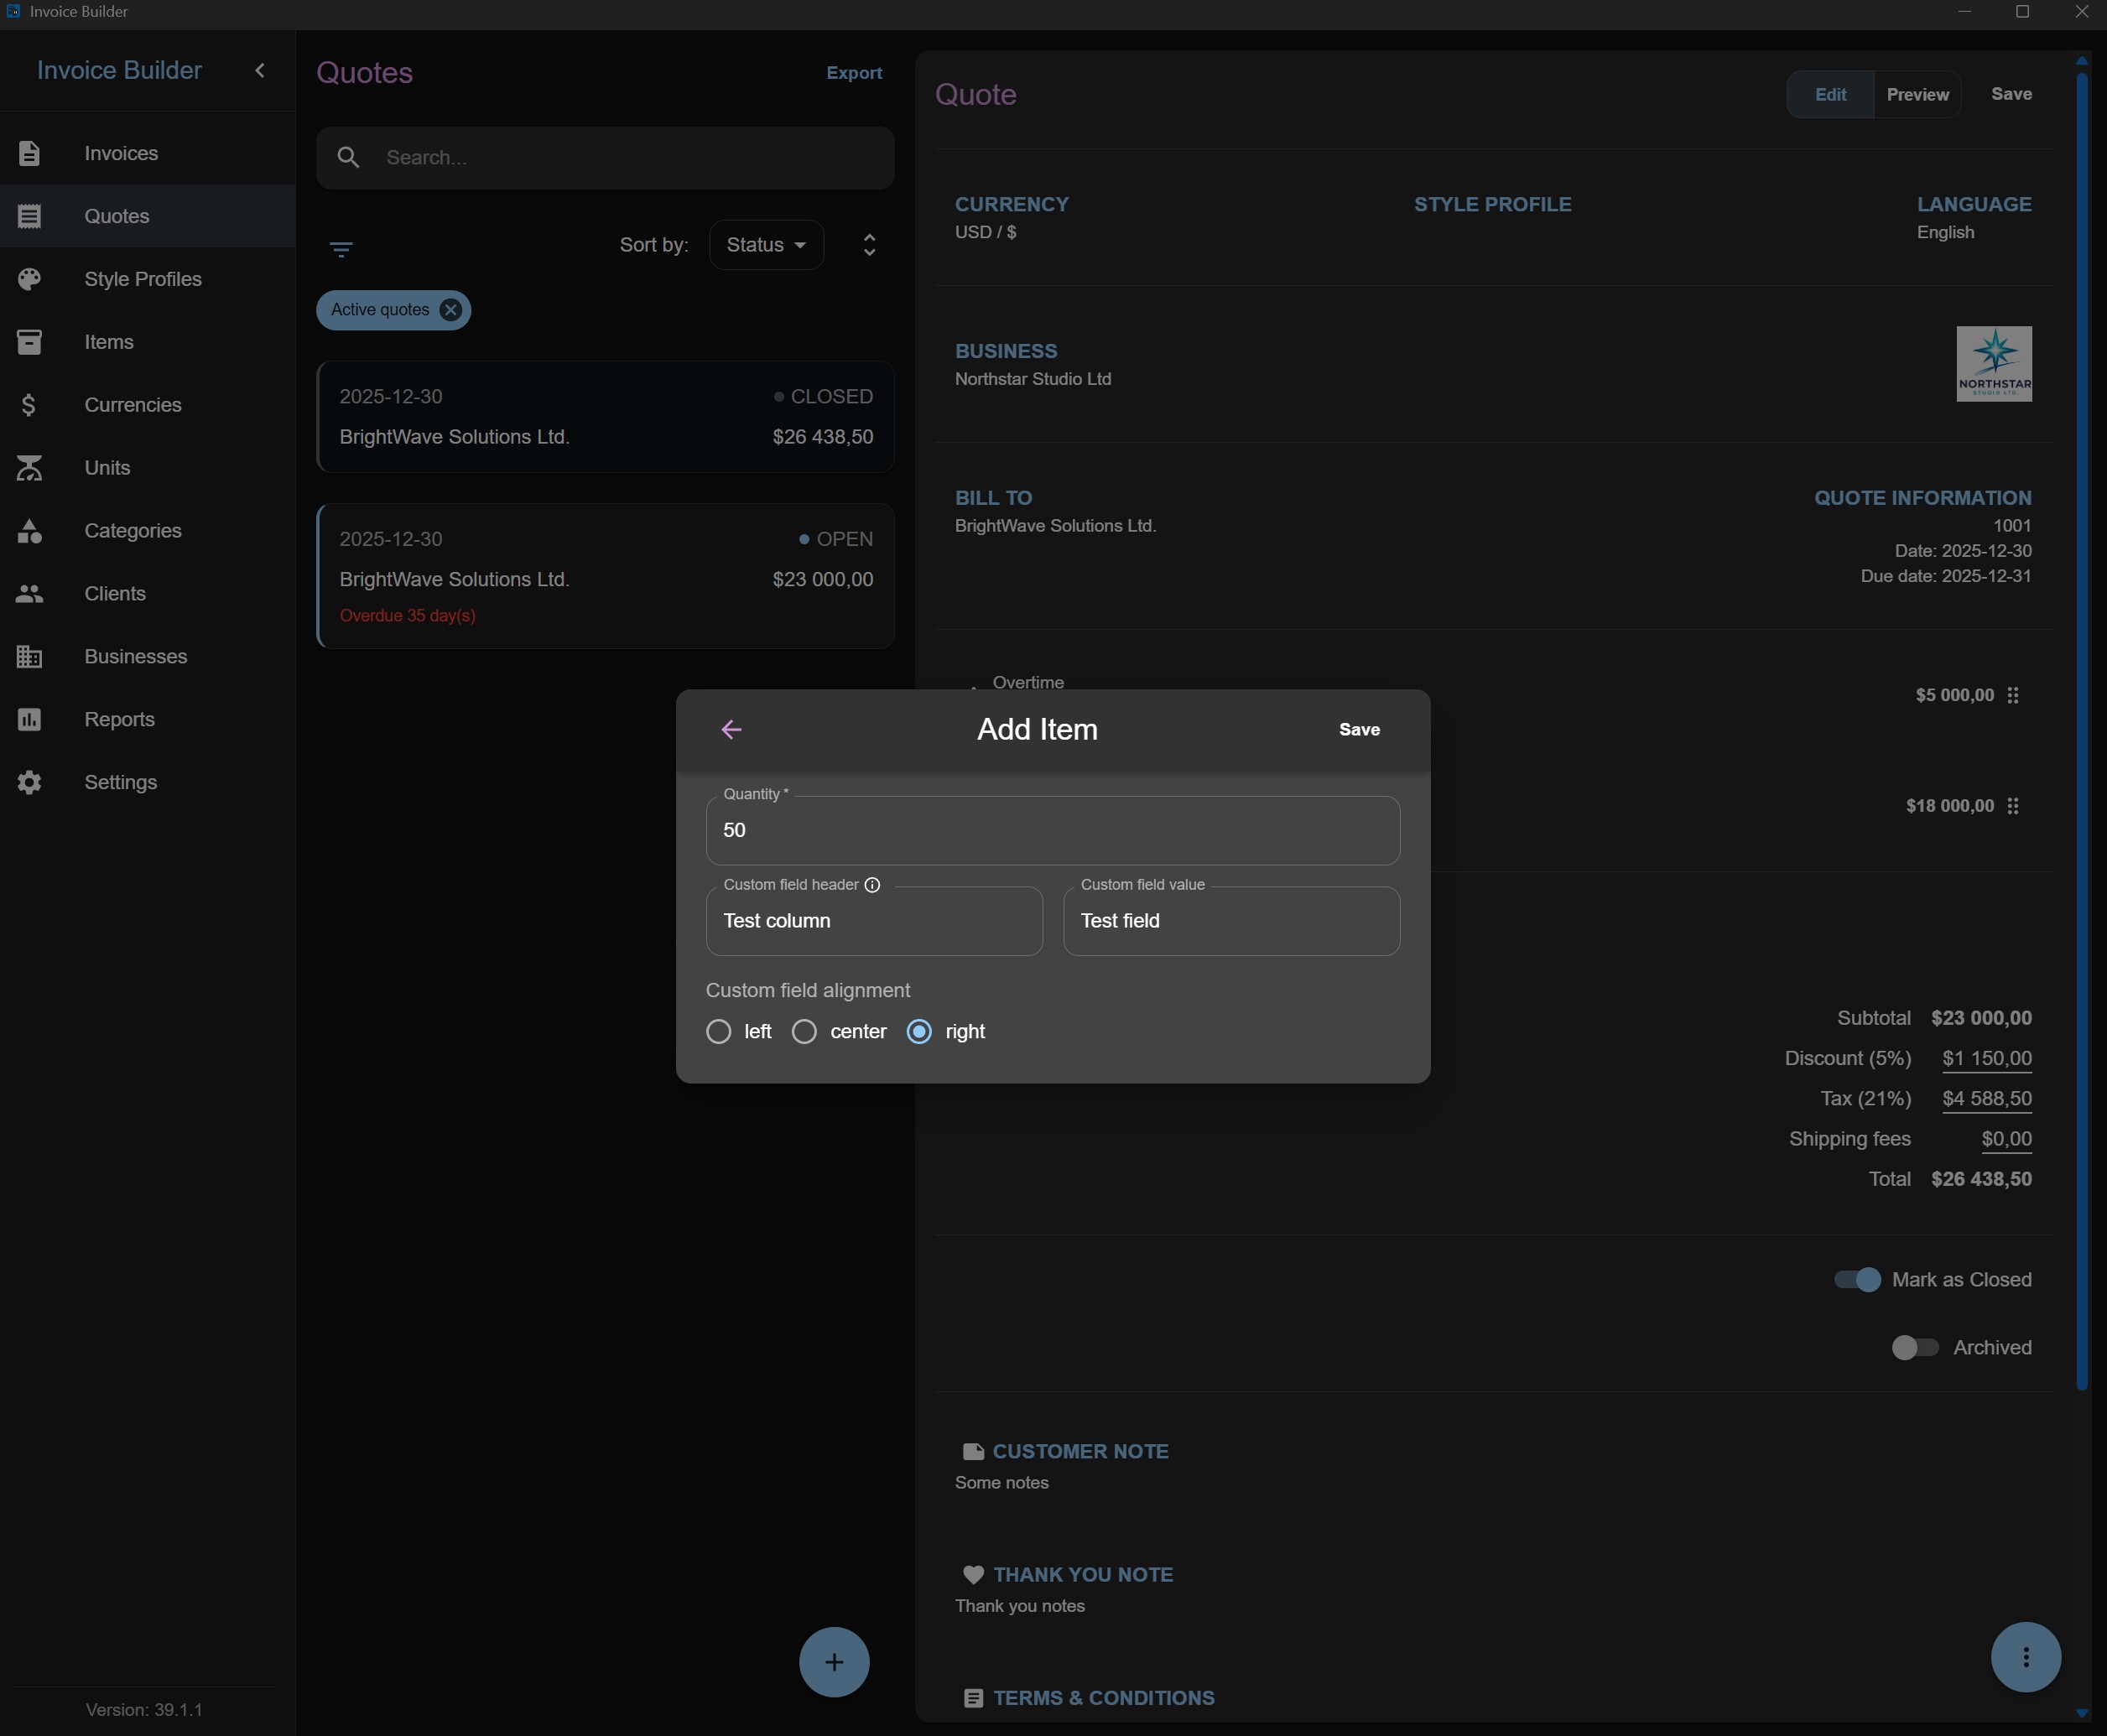Click Save in the Add Item dialog

[1359, 730]
